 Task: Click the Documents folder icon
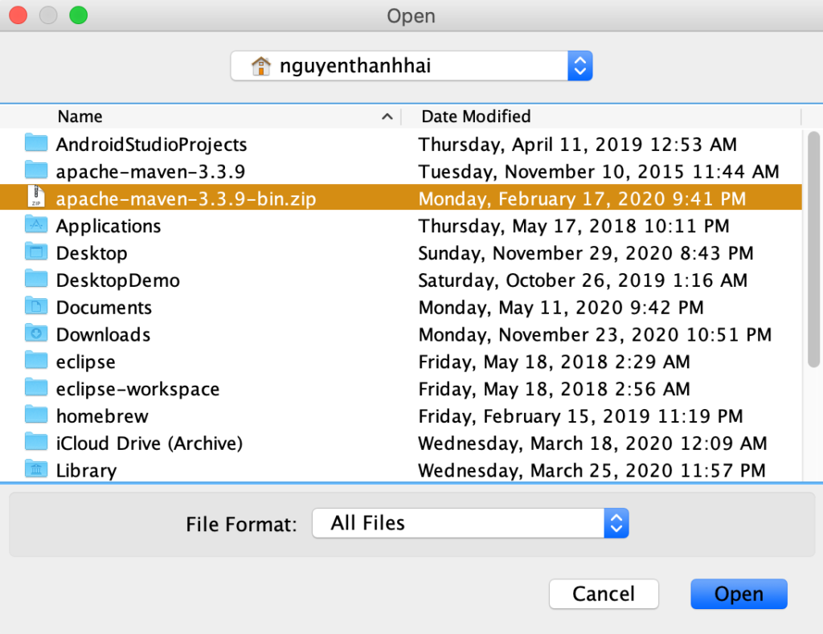[36, 307]
